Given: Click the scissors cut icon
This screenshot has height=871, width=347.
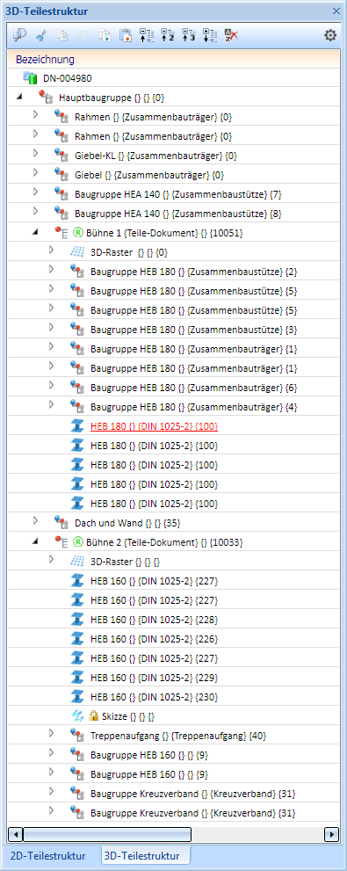Looking at the screenshot, I should (x=41, y=35).
